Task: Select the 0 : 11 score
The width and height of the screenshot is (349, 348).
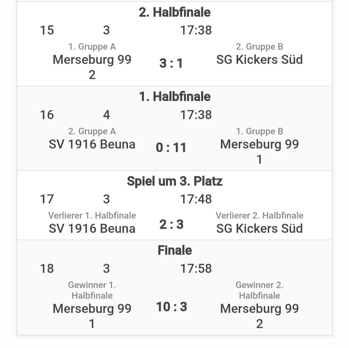Action: (x=171, y=148)
